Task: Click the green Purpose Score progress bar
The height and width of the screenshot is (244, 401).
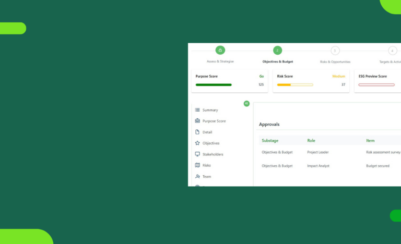Action: (x=214, y=84)
